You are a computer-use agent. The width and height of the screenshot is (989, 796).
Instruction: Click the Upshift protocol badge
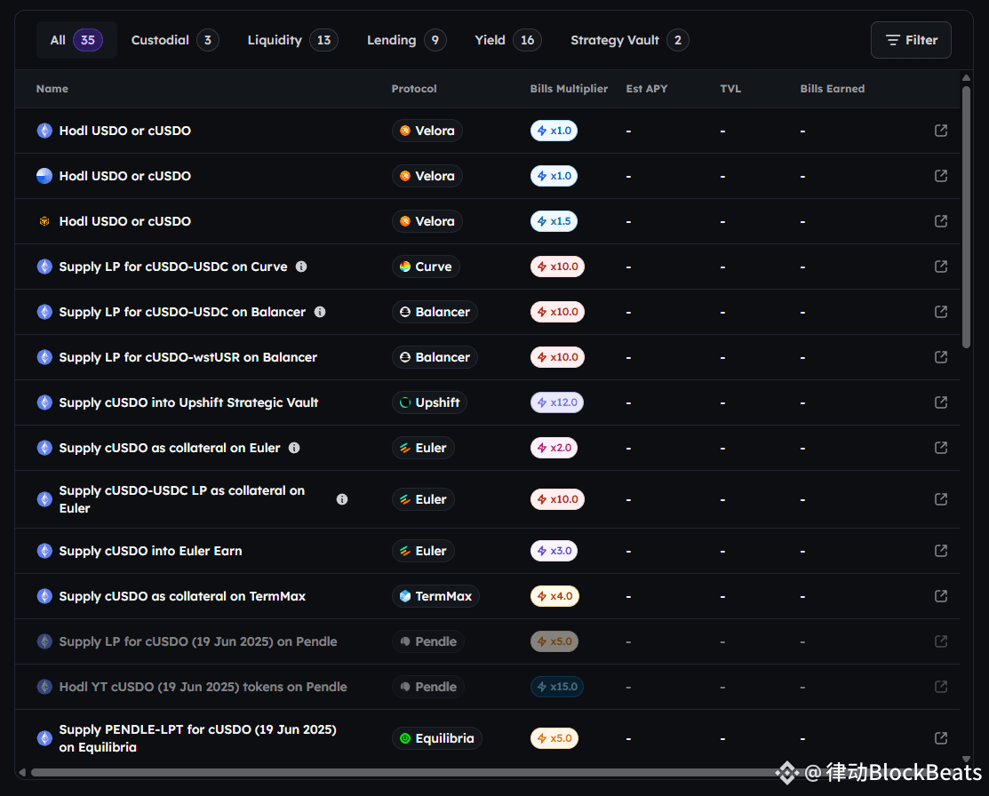429,402
